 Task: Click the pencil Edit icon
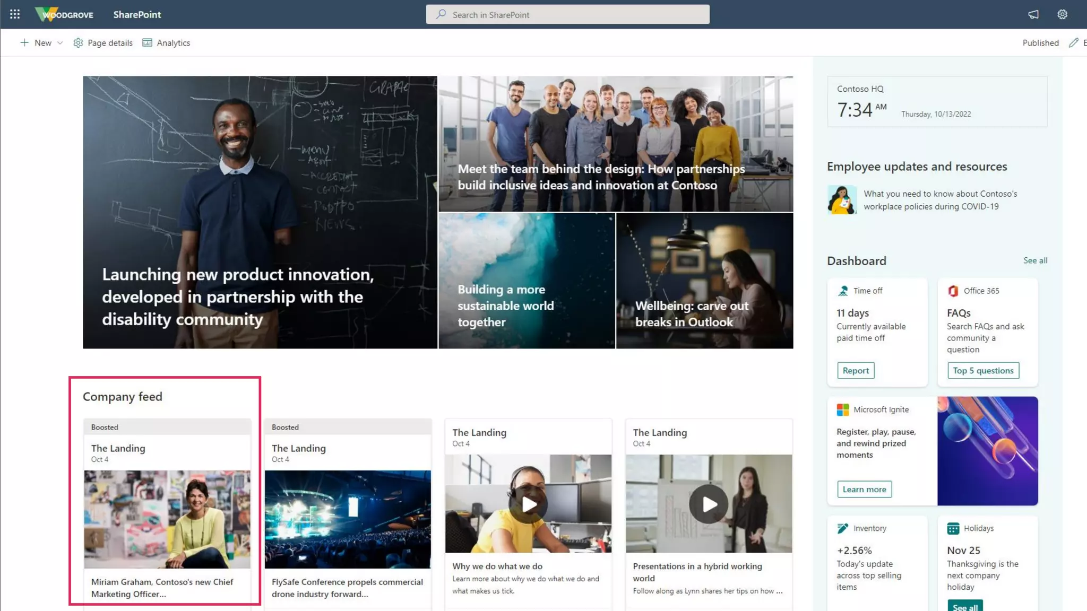pyautogui.click(x=1073, y=43)
